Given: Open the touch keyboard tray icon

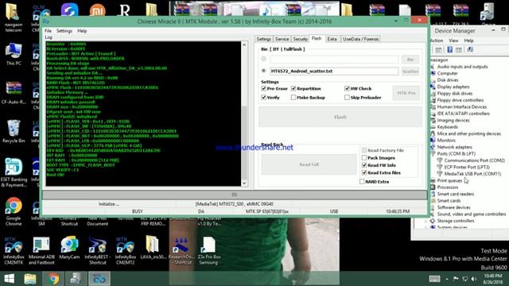Looking at the screenshot, I should click(434, 279).
